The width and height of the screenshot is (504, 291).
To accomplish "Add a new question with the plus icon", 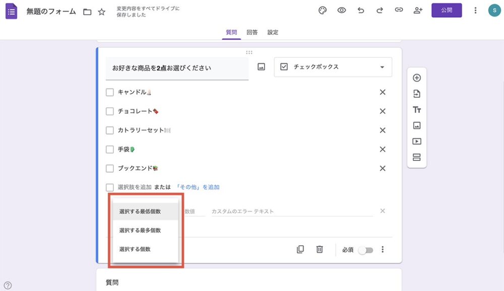I will tap(417, 77).
